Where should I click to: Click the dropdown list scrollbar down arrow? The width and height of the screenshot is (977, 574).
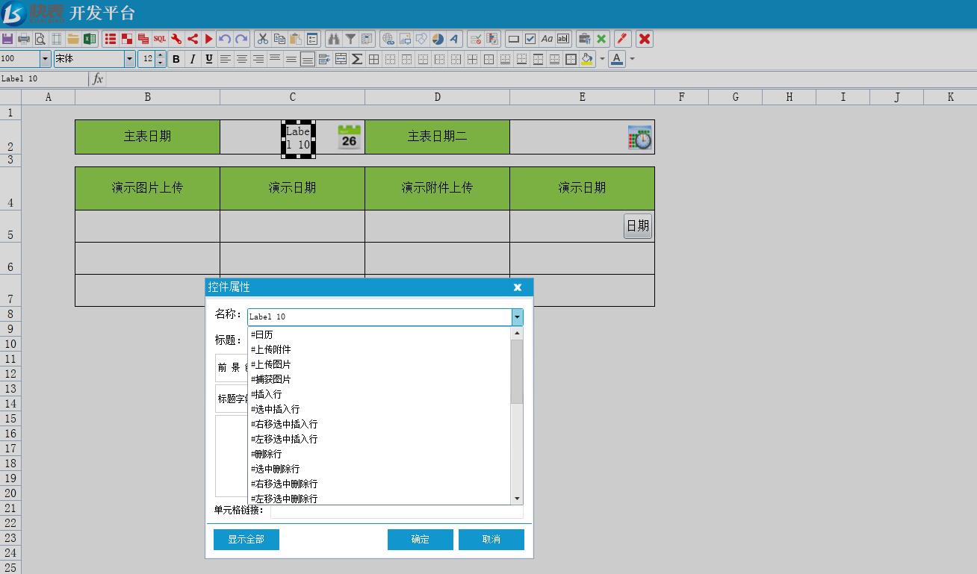pos(517,499)
